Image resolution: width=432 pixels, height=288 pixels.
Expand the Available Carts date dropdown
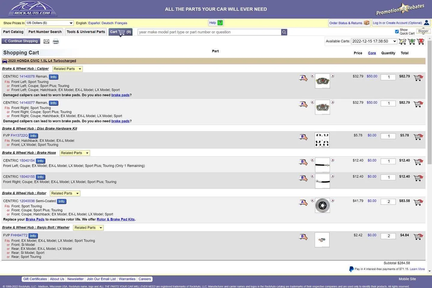(x=374, y=41)
